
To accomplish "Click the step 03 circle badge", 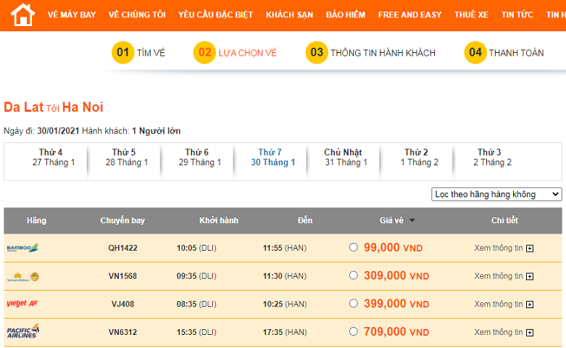I will click(317, 53).
